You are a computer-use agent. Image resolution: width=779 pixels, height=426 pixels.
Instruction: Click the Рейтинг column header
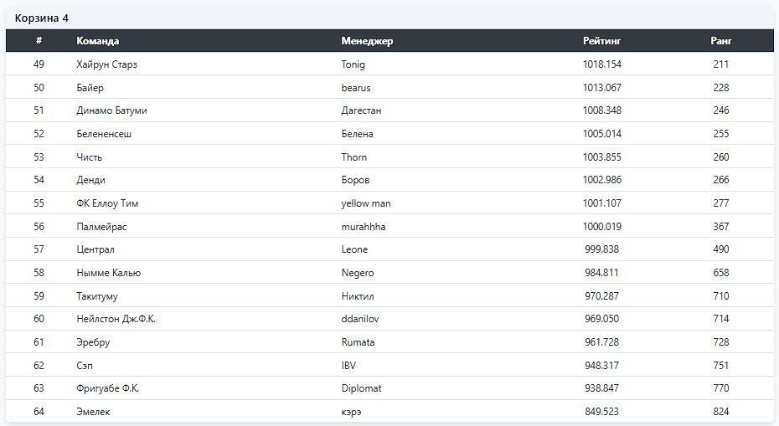point(601,41)
